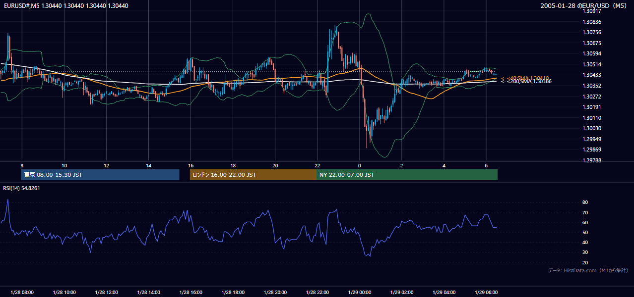Click hour label 8 under price chart
The height and width of the screenshot is (297, 634).
(x=22, y=165)
